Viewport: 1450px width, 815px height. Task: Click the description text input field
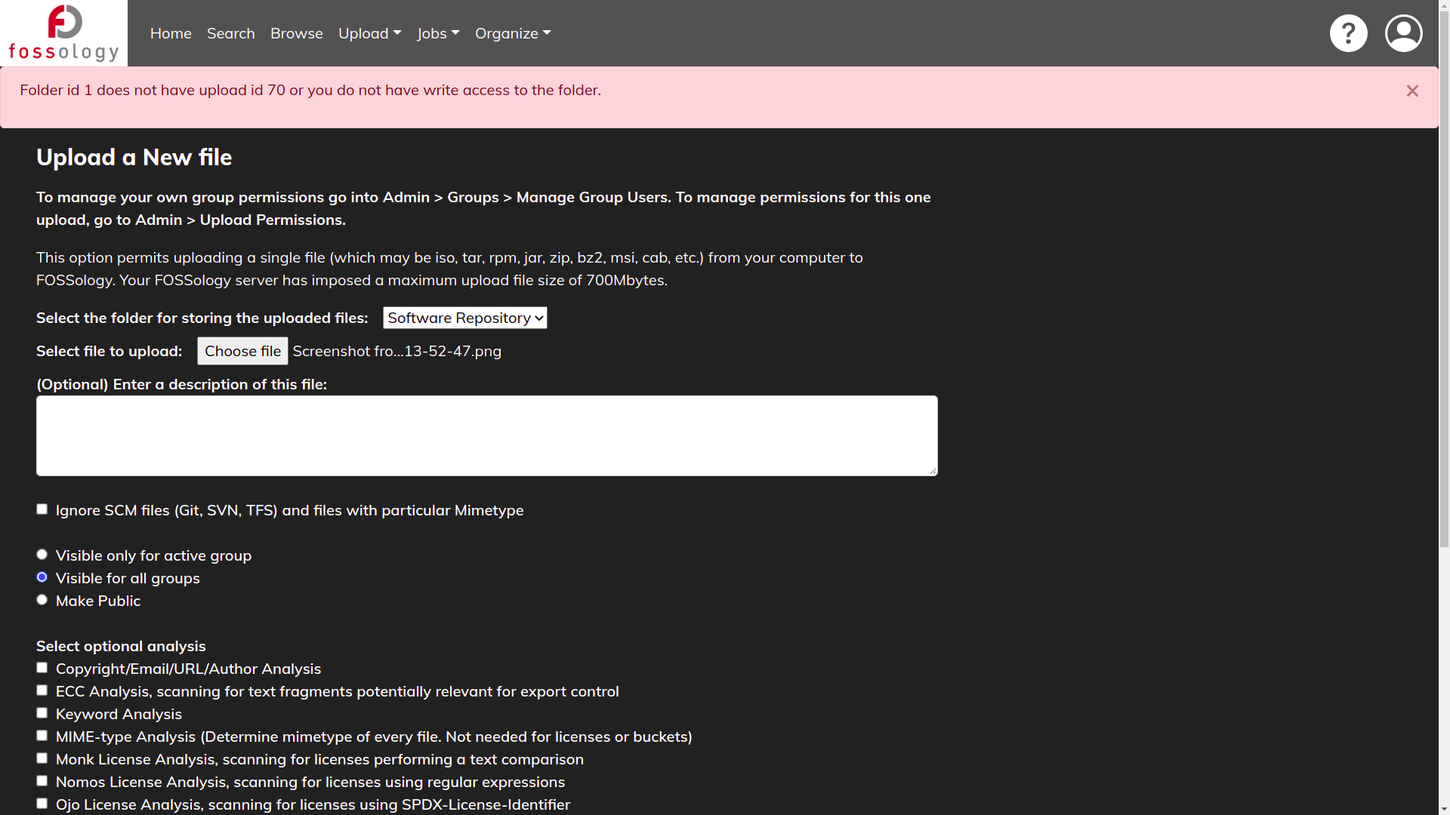[487, 435]
